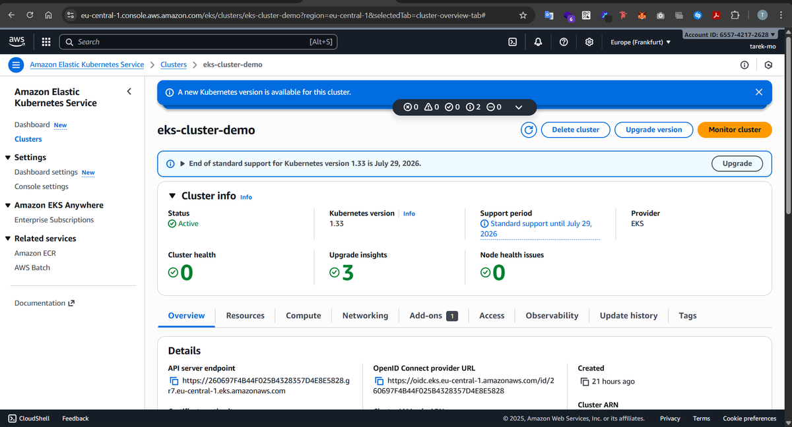
Task: Copy the Created timestamp
Action: pyautogui.click(x=585, y=382)
